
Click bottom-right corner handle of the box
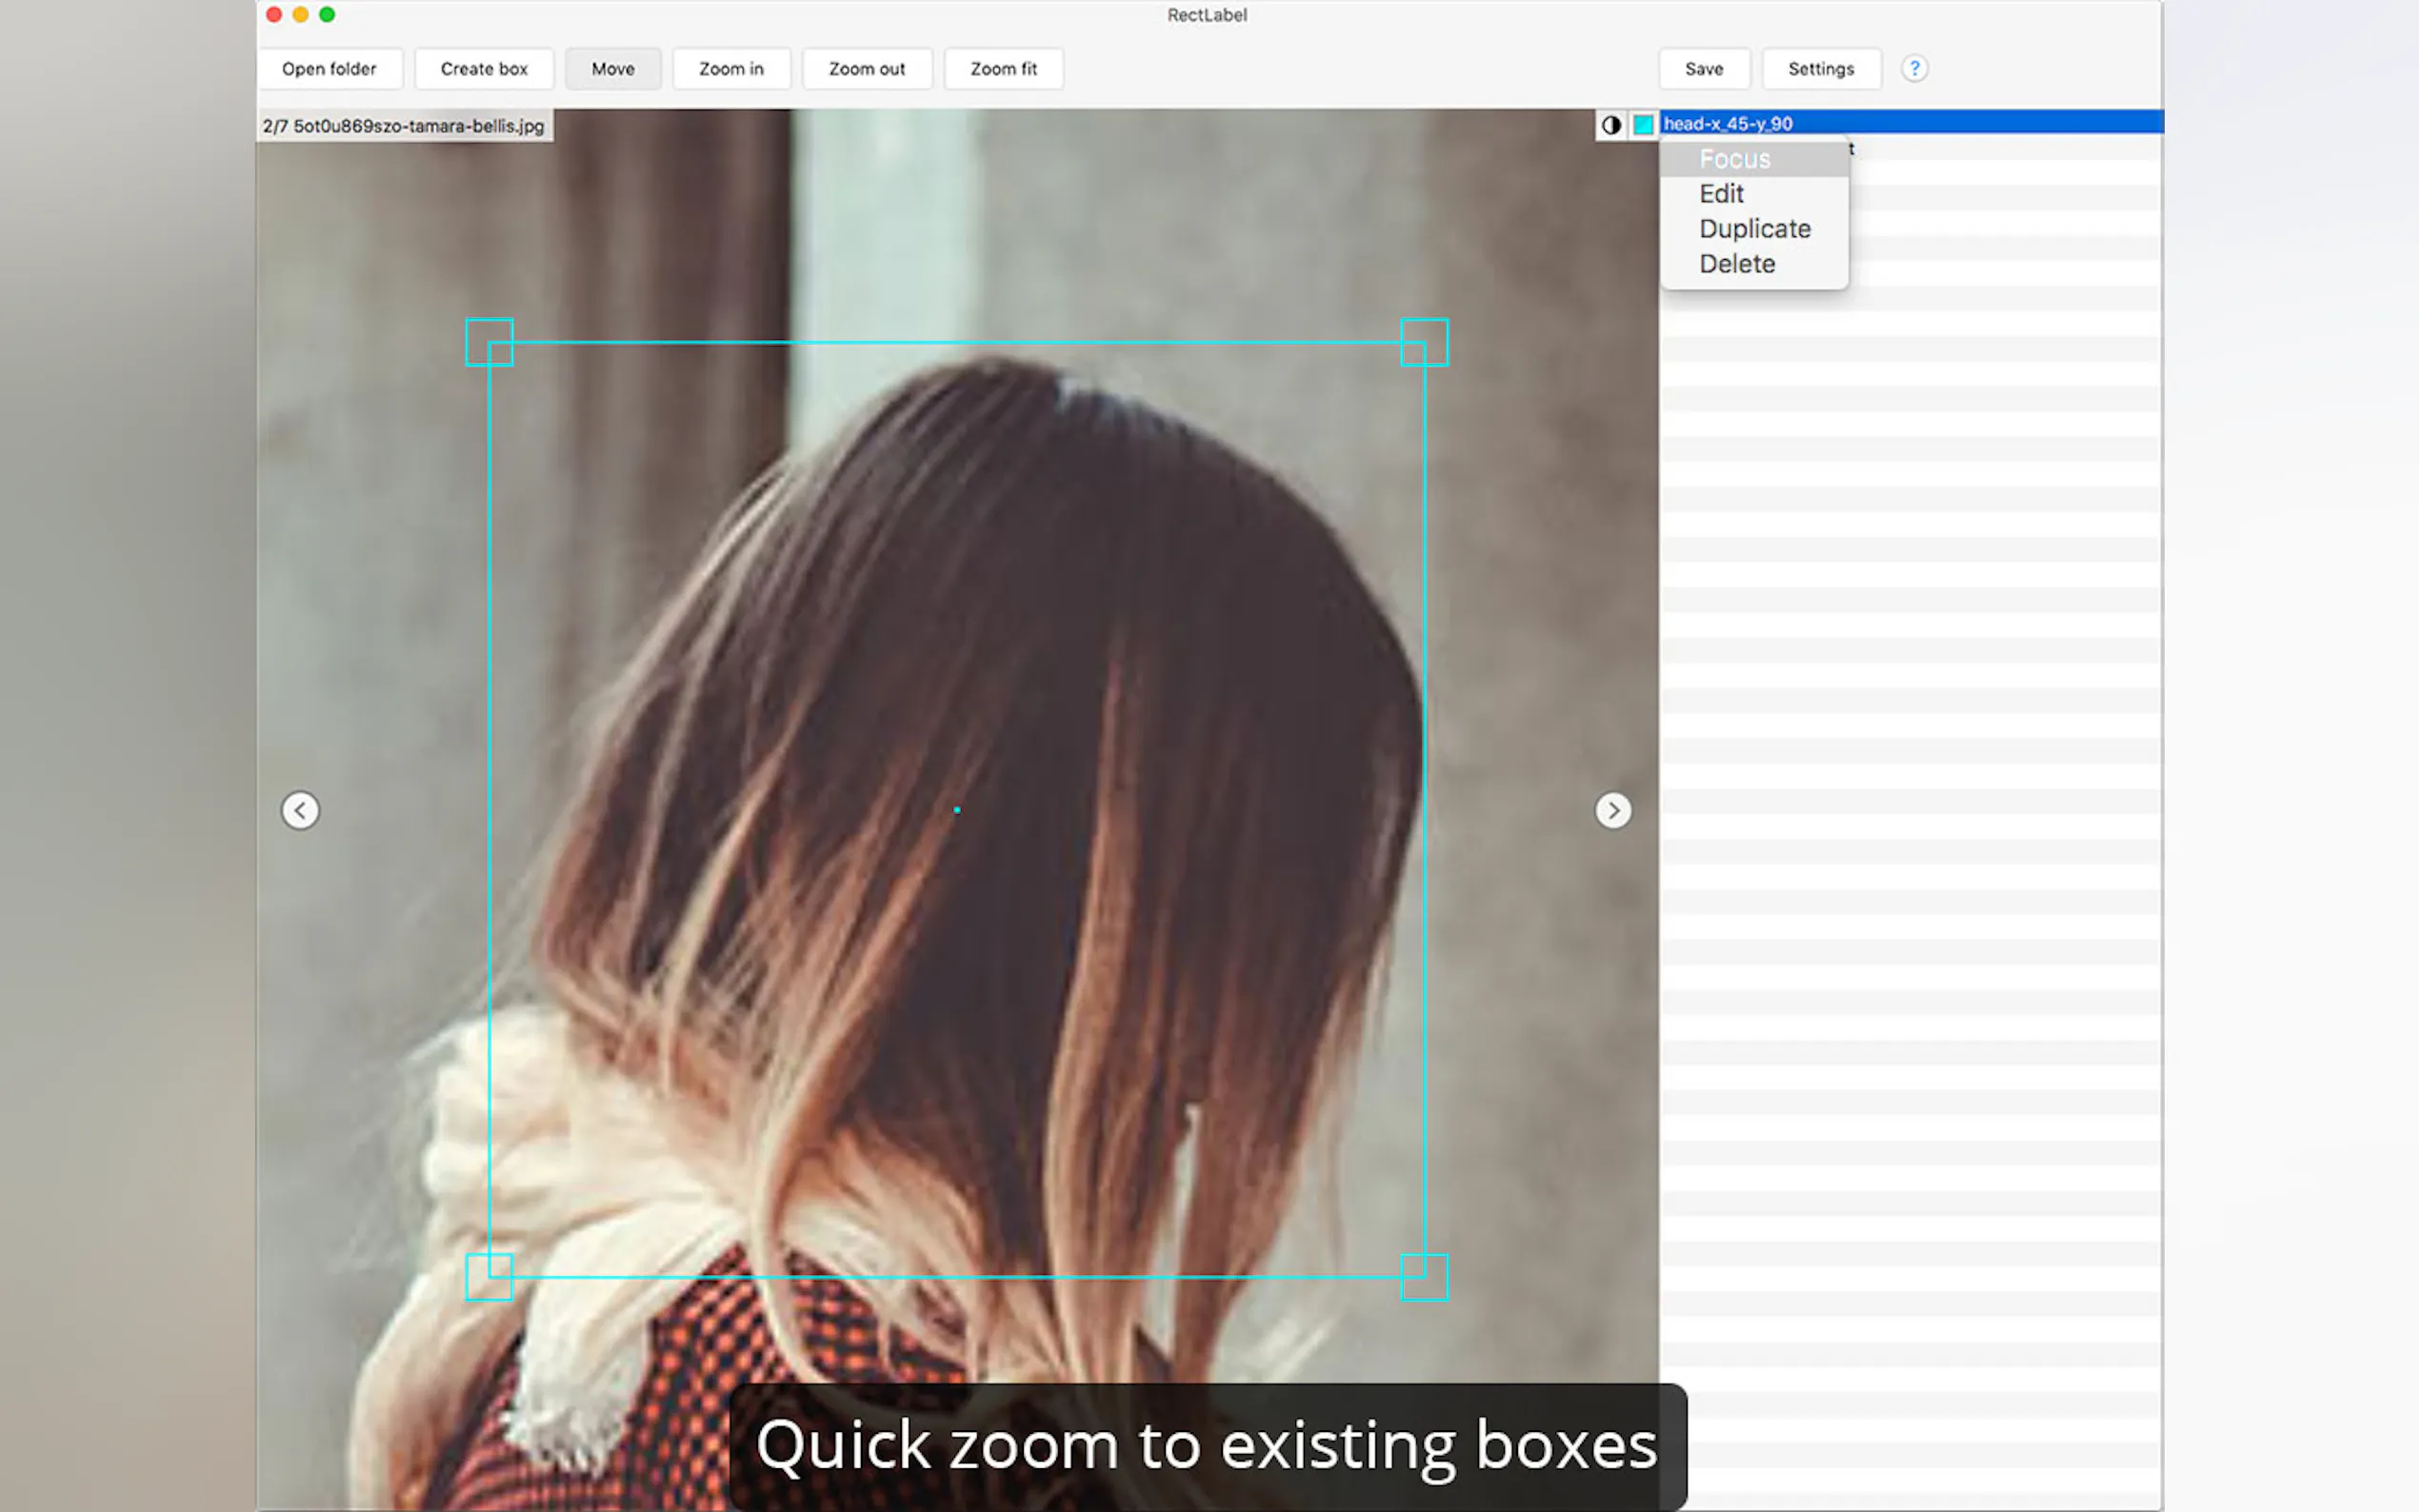1424,1277
